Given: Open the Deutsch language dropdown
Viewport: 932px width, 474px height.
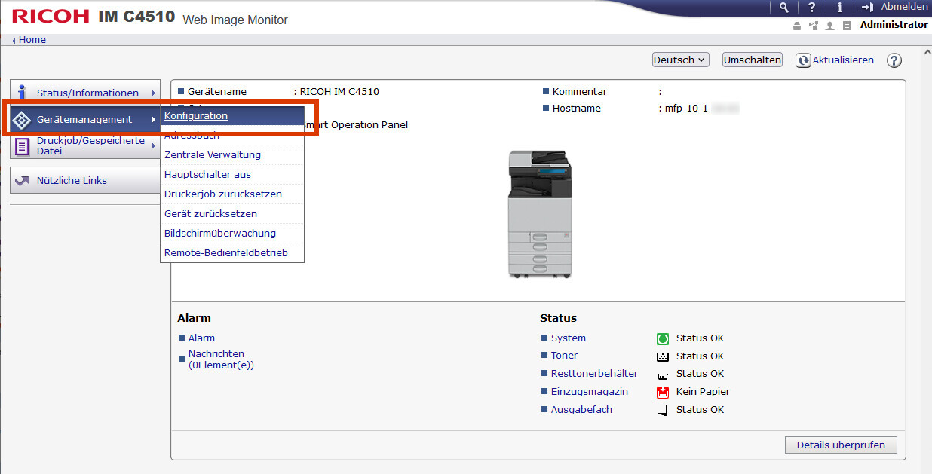Looking at the screenshot, I should click(681, 60).
